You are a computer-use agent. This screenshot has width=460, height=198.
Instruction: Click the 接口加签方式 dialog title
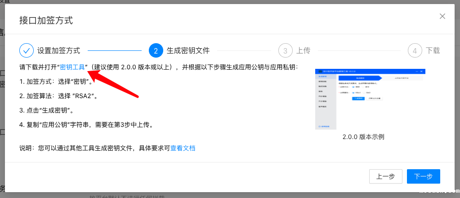pos(46,21)
